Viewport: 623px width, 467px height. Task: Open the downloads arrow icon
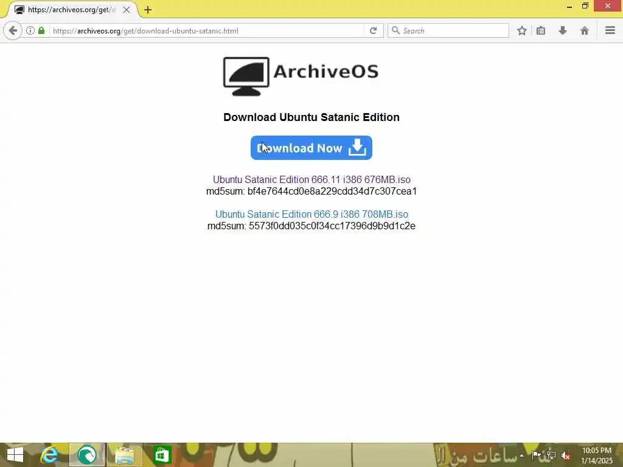tap(563, 30)
